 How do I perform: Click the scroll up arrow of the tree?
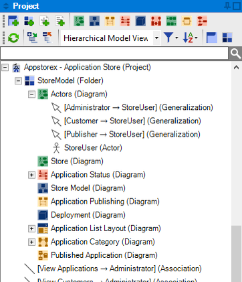(237, 67)
